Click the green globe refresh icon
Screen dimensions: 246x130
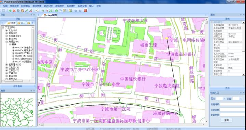(x=57, y=11)
